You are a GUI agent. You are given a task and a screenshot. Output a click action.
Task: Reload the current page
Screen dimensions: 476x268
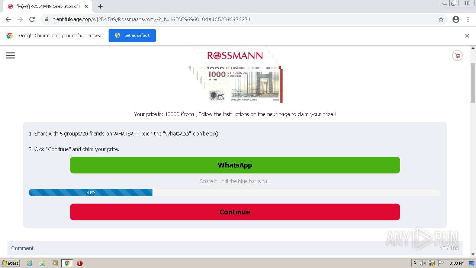point(32,19)
